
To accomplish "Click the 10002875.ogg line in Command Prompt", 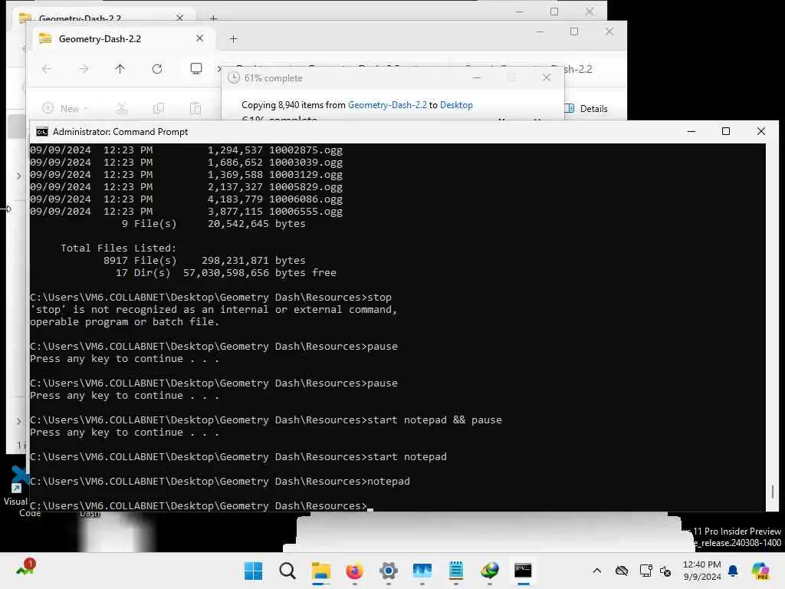I will click(186, 150).
